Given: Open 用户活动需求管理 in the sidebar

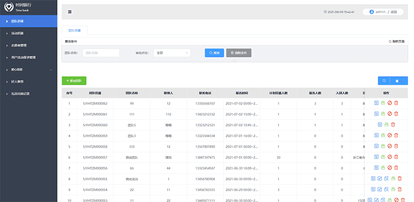Looking at the screenshot, I should (x=28, y=57).
